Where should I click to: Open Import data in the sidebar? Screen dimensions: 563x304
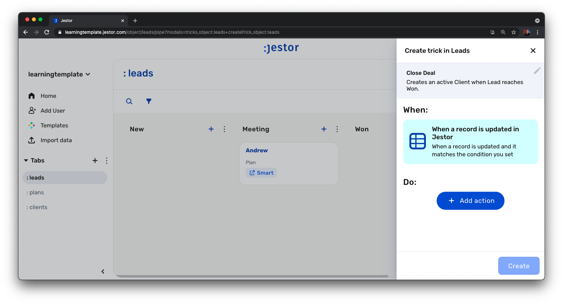pyautogui.click(x=50, y=140)
